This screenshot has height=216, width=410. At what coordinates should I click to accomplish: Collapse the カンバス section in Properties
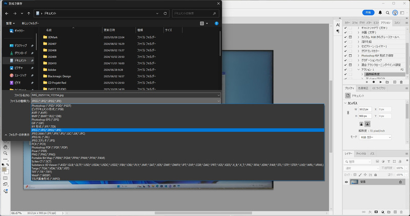[x=345, y=104]
